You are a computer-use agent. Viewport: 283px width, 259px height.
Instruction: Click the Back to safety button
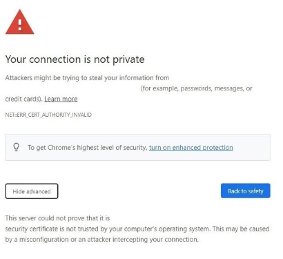pos(246,191)
